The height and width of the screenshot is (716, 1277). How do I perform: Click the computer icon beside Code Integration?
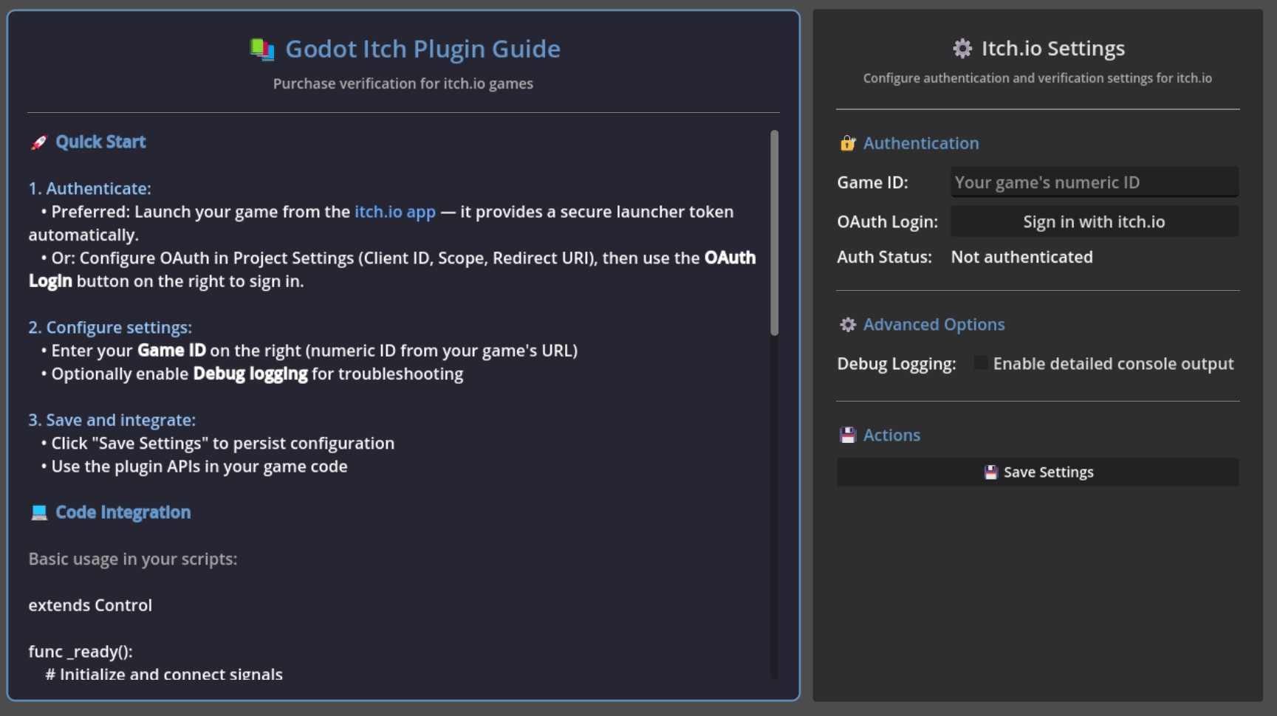pyautogui.click(x=38, y=511)
